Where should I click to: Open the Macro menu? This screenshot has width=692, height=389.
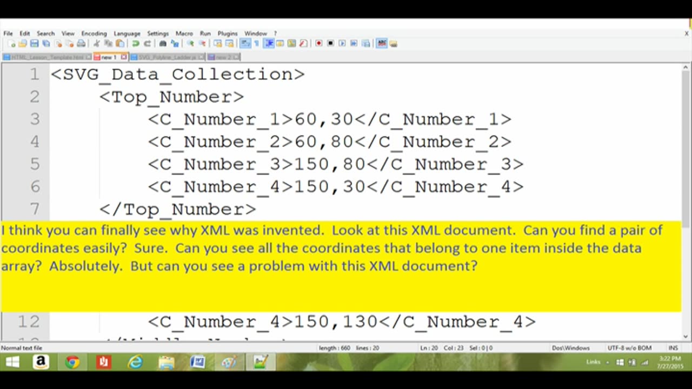tap(184, 33)
